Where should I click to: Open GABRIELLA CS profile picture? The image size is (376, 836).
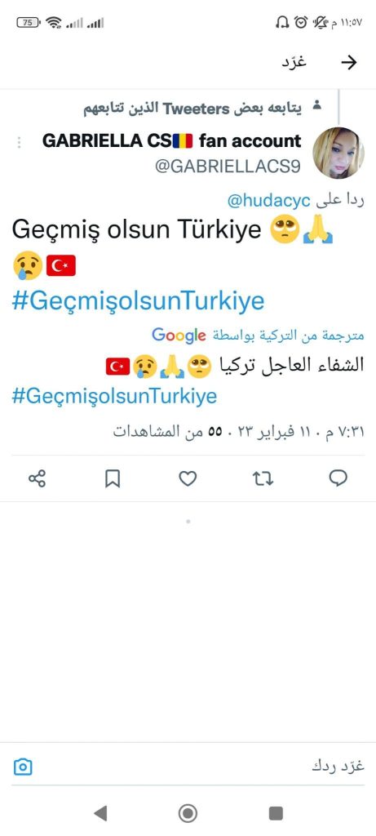tap(338, 153)
